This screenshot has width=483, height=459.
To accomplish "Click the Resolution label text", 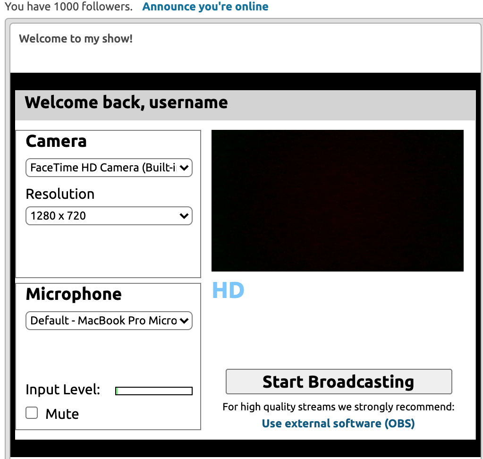I will click(x=60, y=194).
